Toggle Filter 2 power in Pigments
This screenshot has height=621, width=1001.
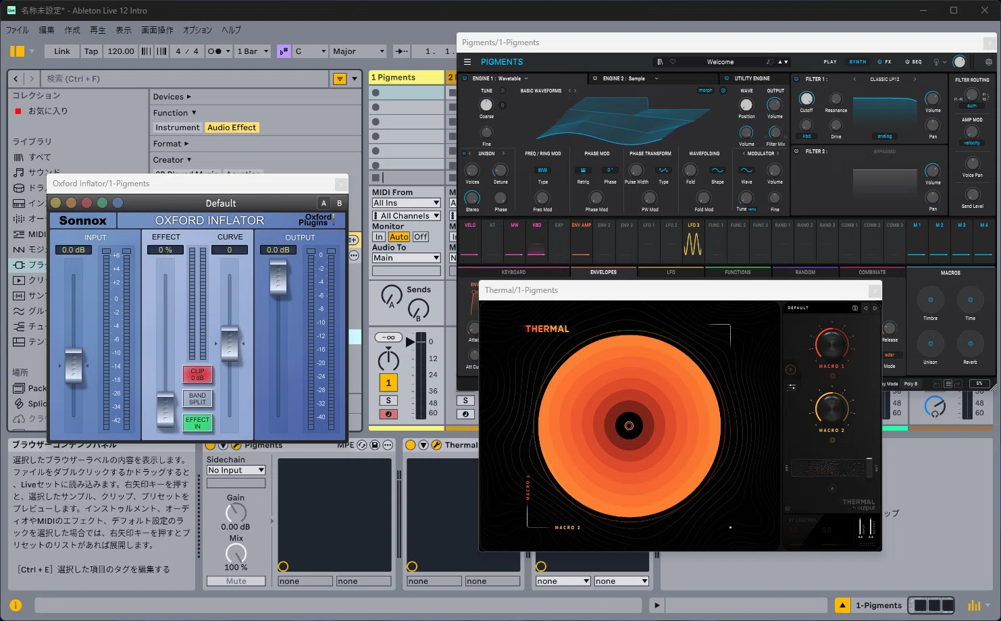[796, 151]
